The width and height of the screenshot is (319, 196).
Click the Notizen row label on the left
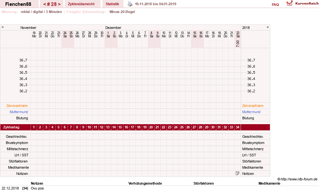click(x=22, y=174)
